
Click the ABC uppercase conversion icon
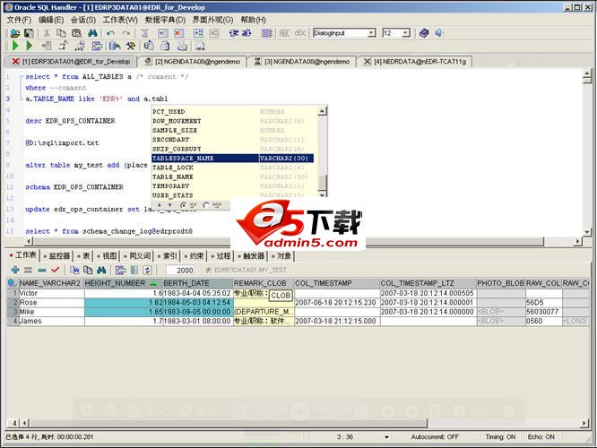pos(284,33)
